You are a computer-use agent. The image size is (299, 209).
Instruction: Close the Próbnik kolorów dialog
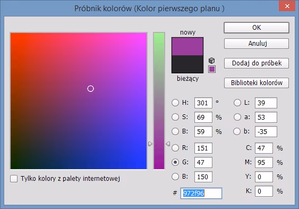point(287,6)
